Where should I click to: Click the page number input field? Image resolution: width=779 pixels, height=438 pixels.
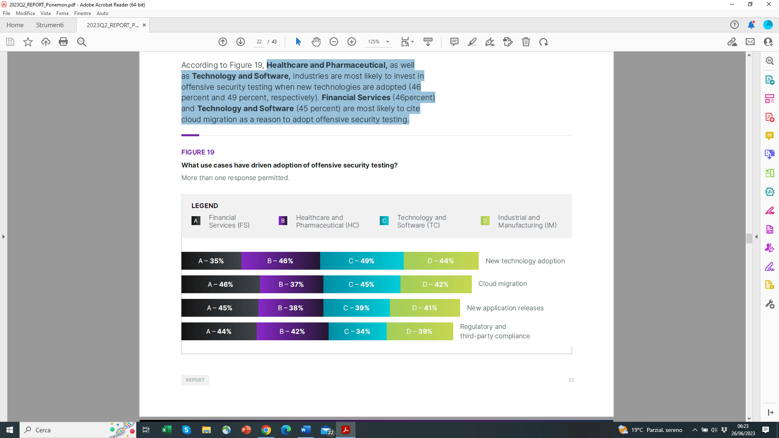coord(259,42)
